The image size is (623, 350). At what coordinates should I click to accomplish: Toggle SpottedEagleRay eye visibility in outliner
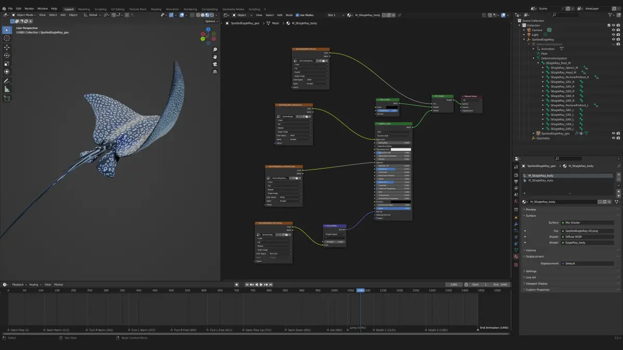[x=614, y=39]
